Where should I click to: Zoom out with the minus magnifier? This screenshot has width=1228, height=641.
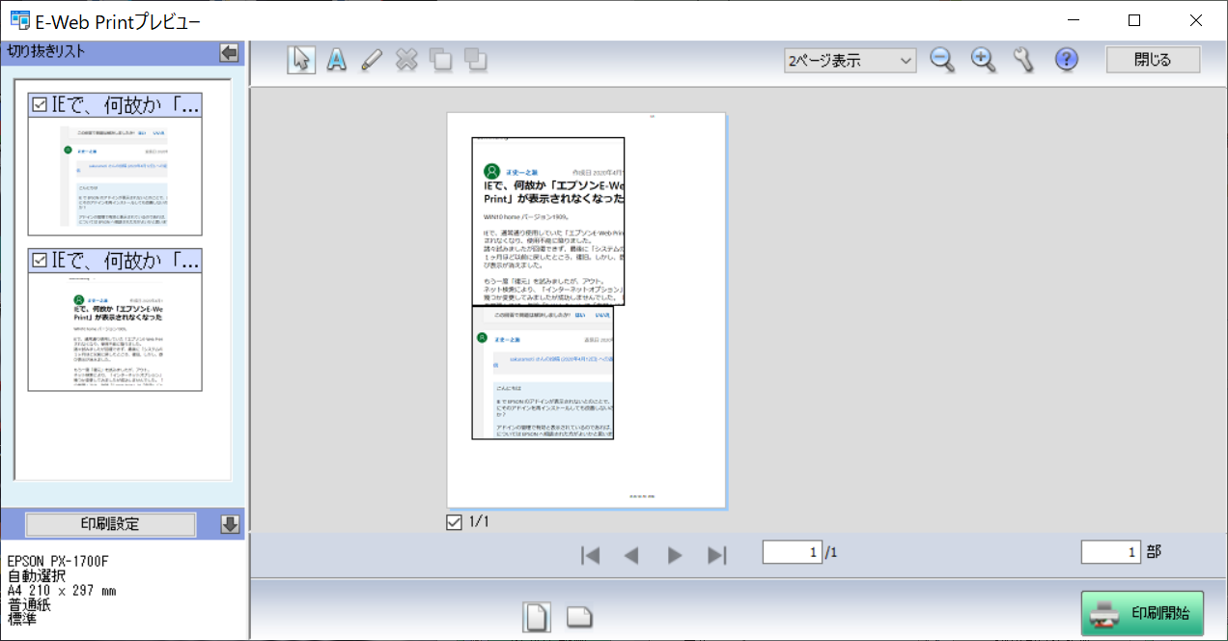click(x=942, y=60)
